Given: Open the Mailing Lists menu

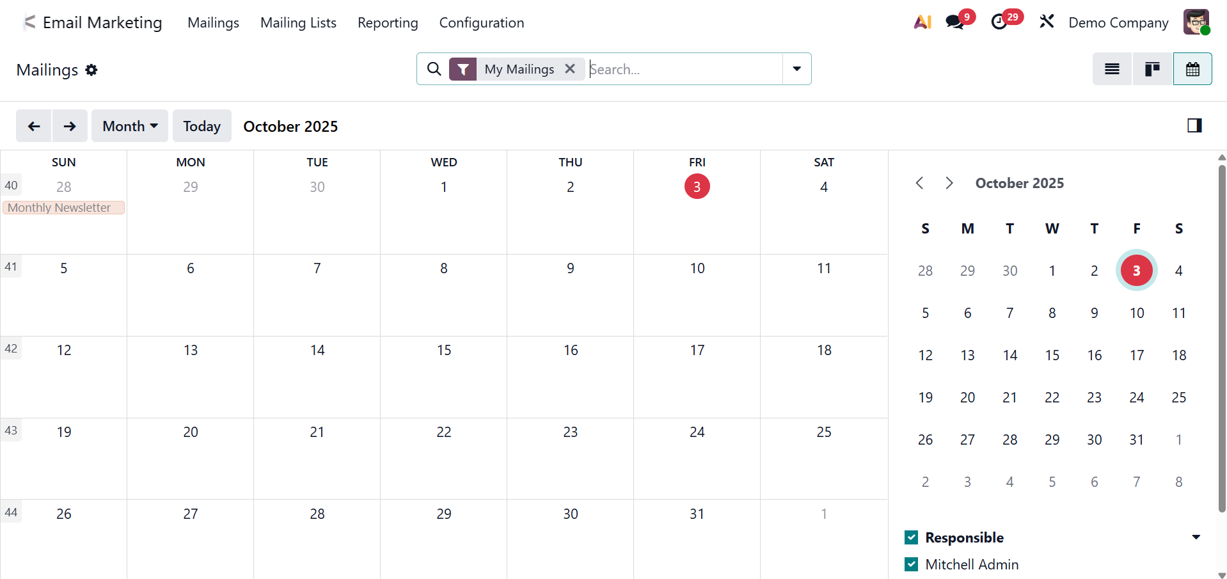Looking at the screenshot, I should click(x=298, y=23).
